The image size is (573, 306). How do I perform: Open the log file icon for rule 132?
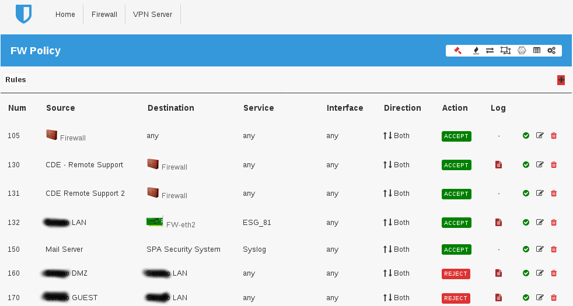point(498,223)
